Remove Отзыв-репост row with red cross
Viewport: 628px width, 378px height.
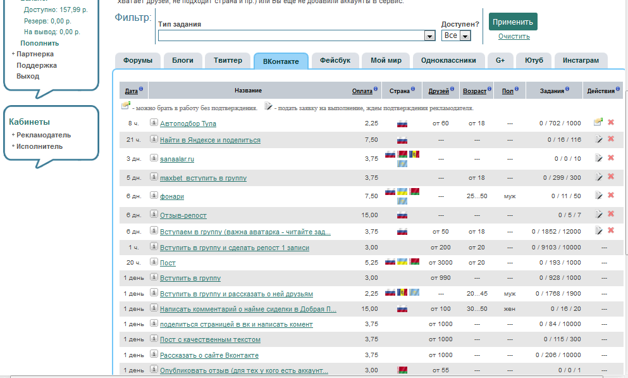[x=611, y=214]
